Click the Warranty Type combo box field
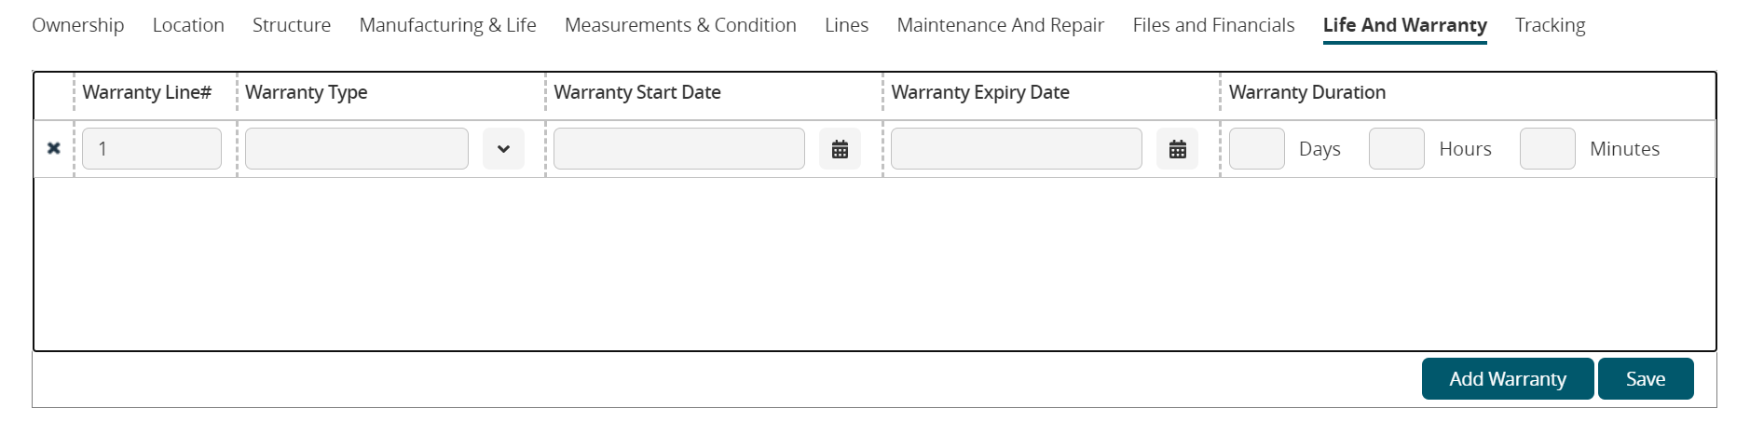The image size is (1750, 422). (x=357, y=149)
